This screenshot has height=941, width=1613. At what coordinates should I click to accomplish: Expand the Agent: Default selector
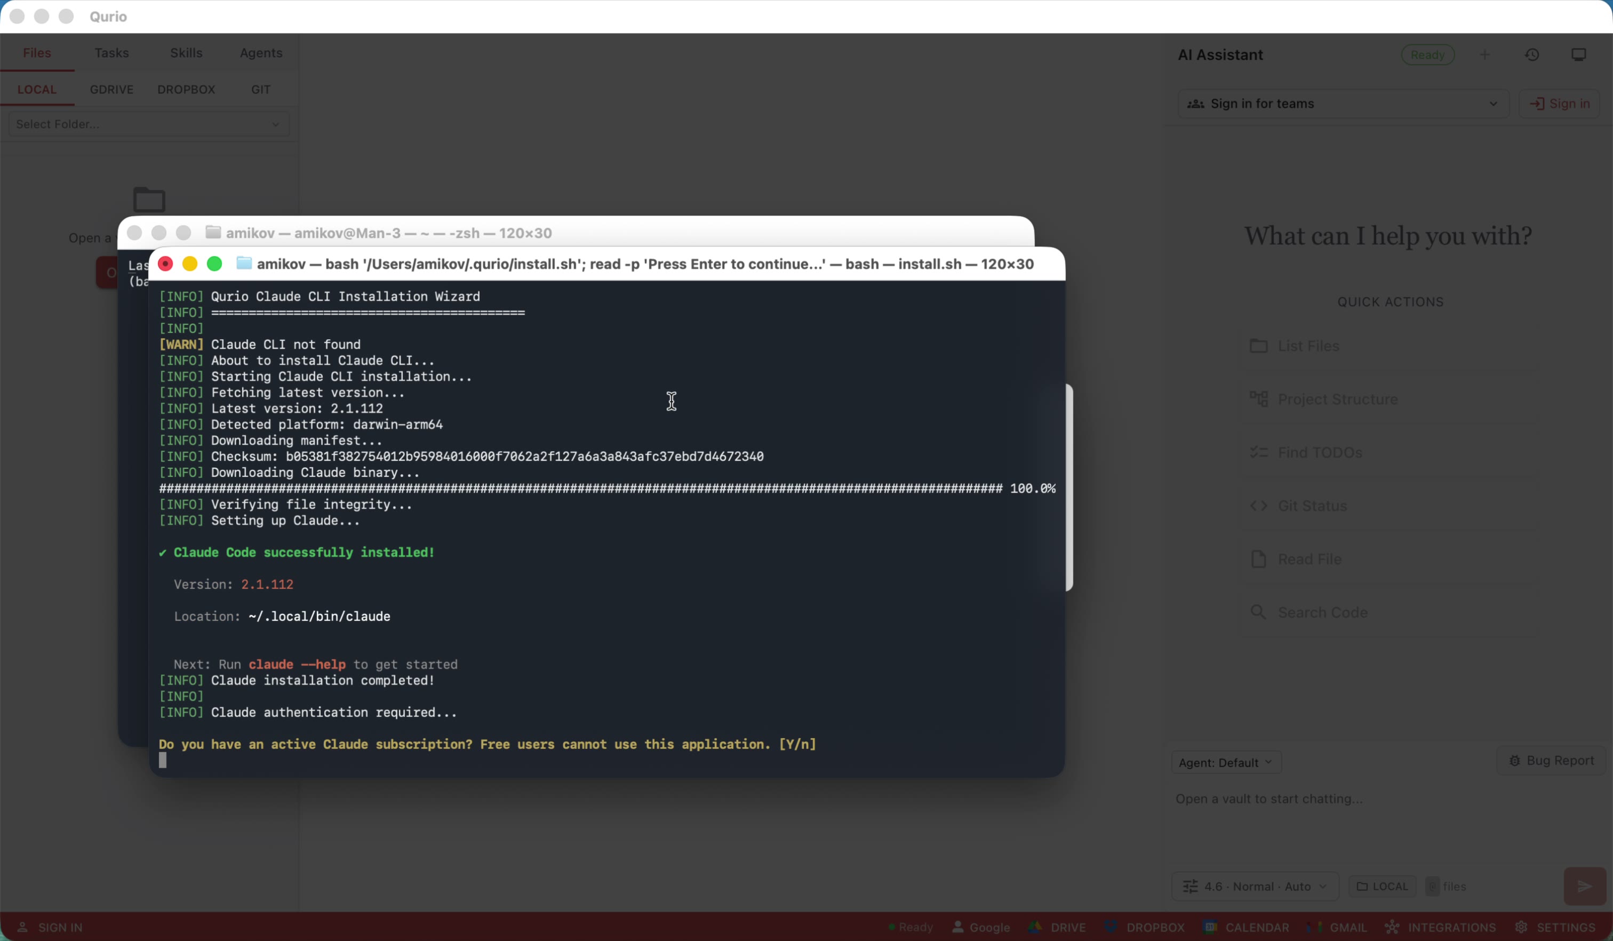click(1225, 762)
